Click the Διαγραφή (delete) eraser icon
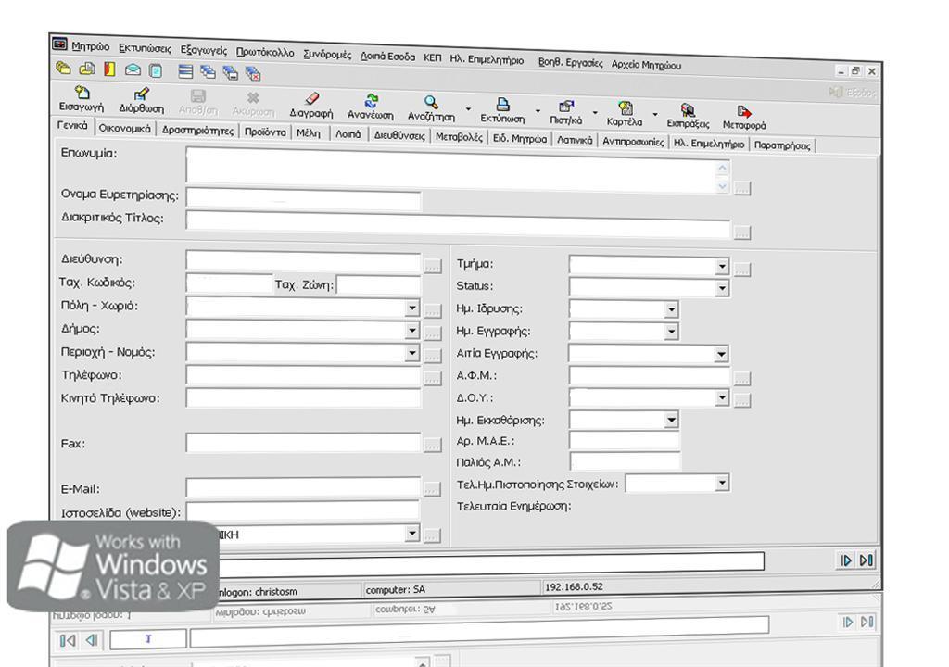 point(311,98)
